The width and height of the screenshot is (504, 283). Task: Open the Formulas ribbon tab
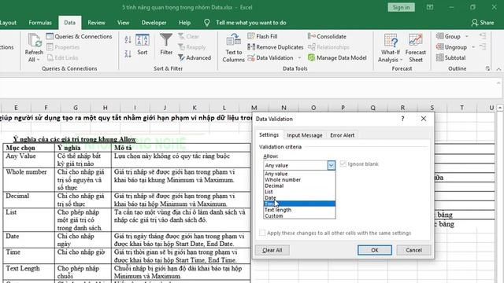pos(40,23)
